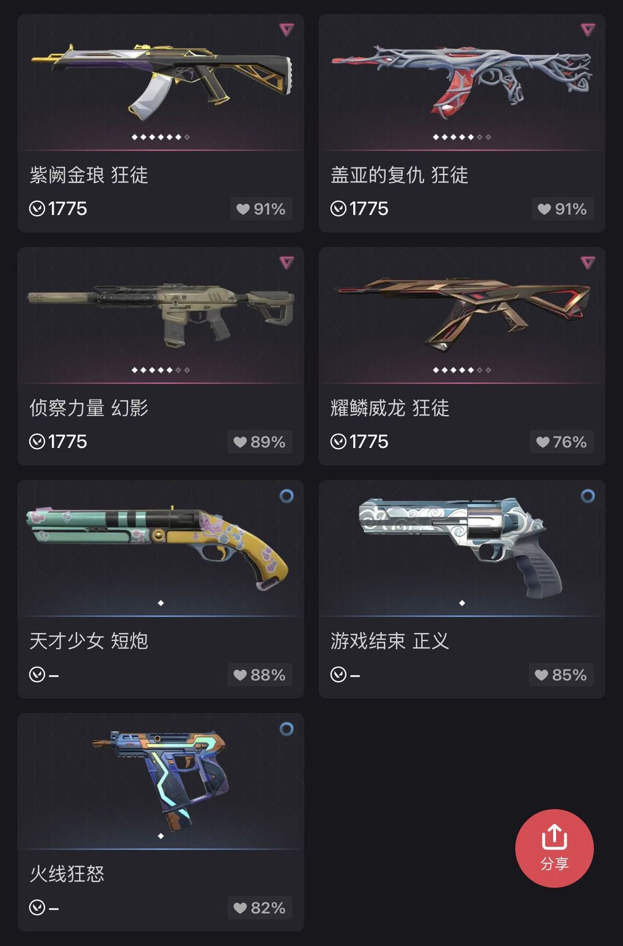Screen dimensions: 623x946
Task: Click the blue tier circle on 天才少女 短炮
Action: point(287,496)
